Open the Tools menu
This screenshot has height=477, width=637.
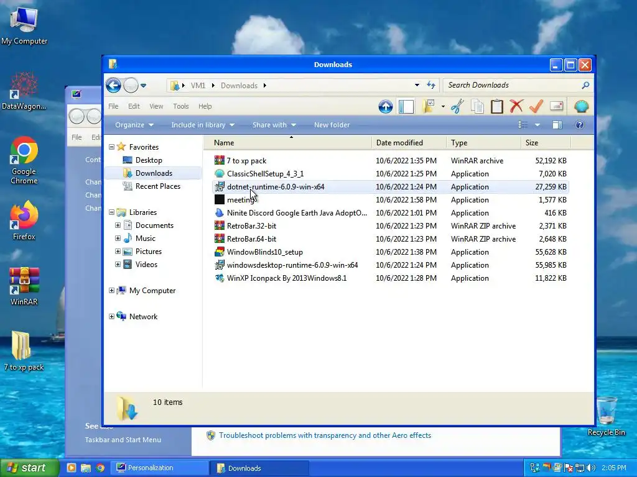point(181,106)
